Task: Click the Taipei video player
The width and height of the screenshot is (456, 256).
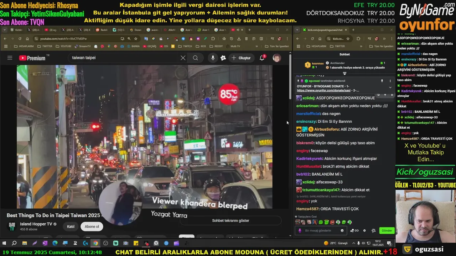Action: 144,137
